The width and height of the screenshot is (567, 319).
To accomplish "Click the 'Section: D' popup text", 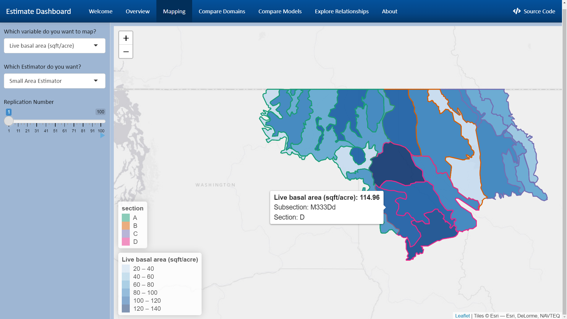I will (x=289, y=217).
